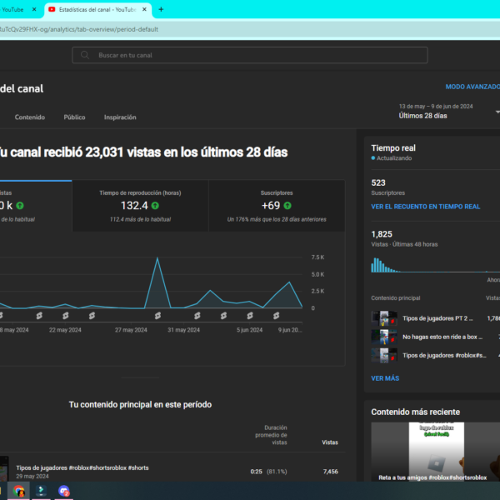Click the blue Actualizando status dot

point(373,158)
